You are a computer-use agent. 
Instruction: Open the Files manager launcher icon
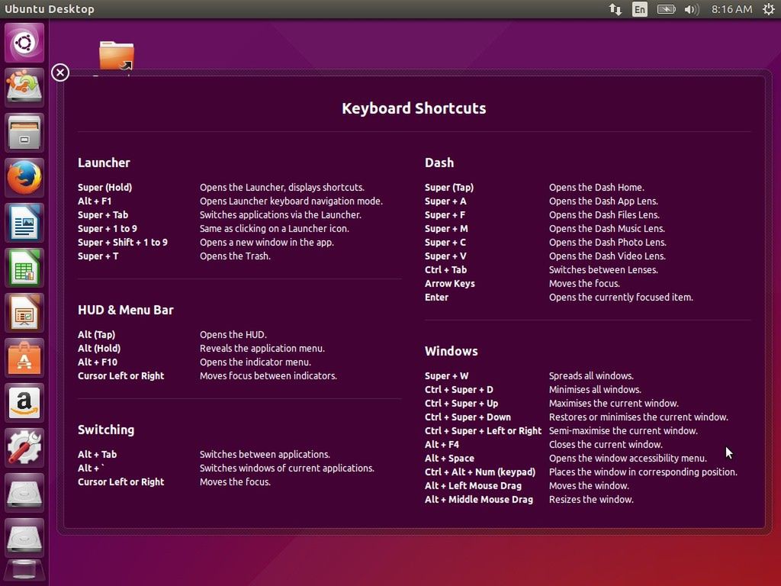click(24, 133)
